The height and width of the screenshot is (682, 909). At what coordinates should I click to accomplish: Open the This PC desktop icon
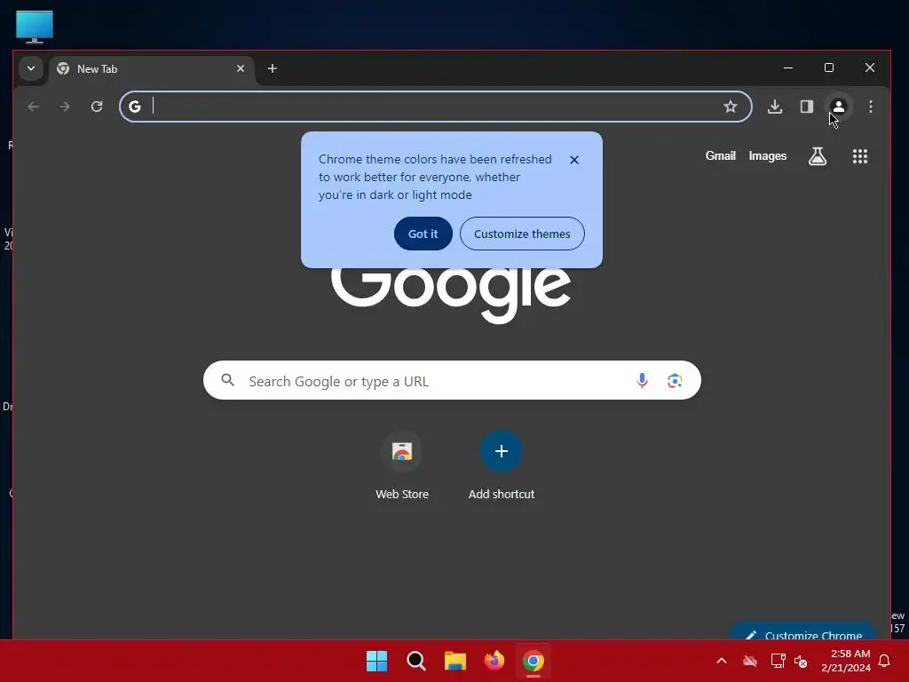pyautogui.click(x=35, y=27)
